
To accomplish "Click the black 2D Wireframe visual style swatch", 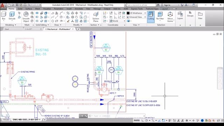I will tap(128, 13).
